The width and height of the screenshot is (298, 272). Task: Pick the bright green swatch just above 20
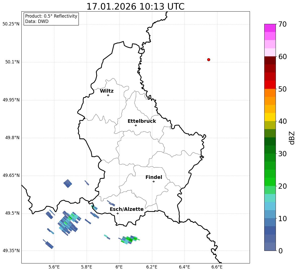270,182
